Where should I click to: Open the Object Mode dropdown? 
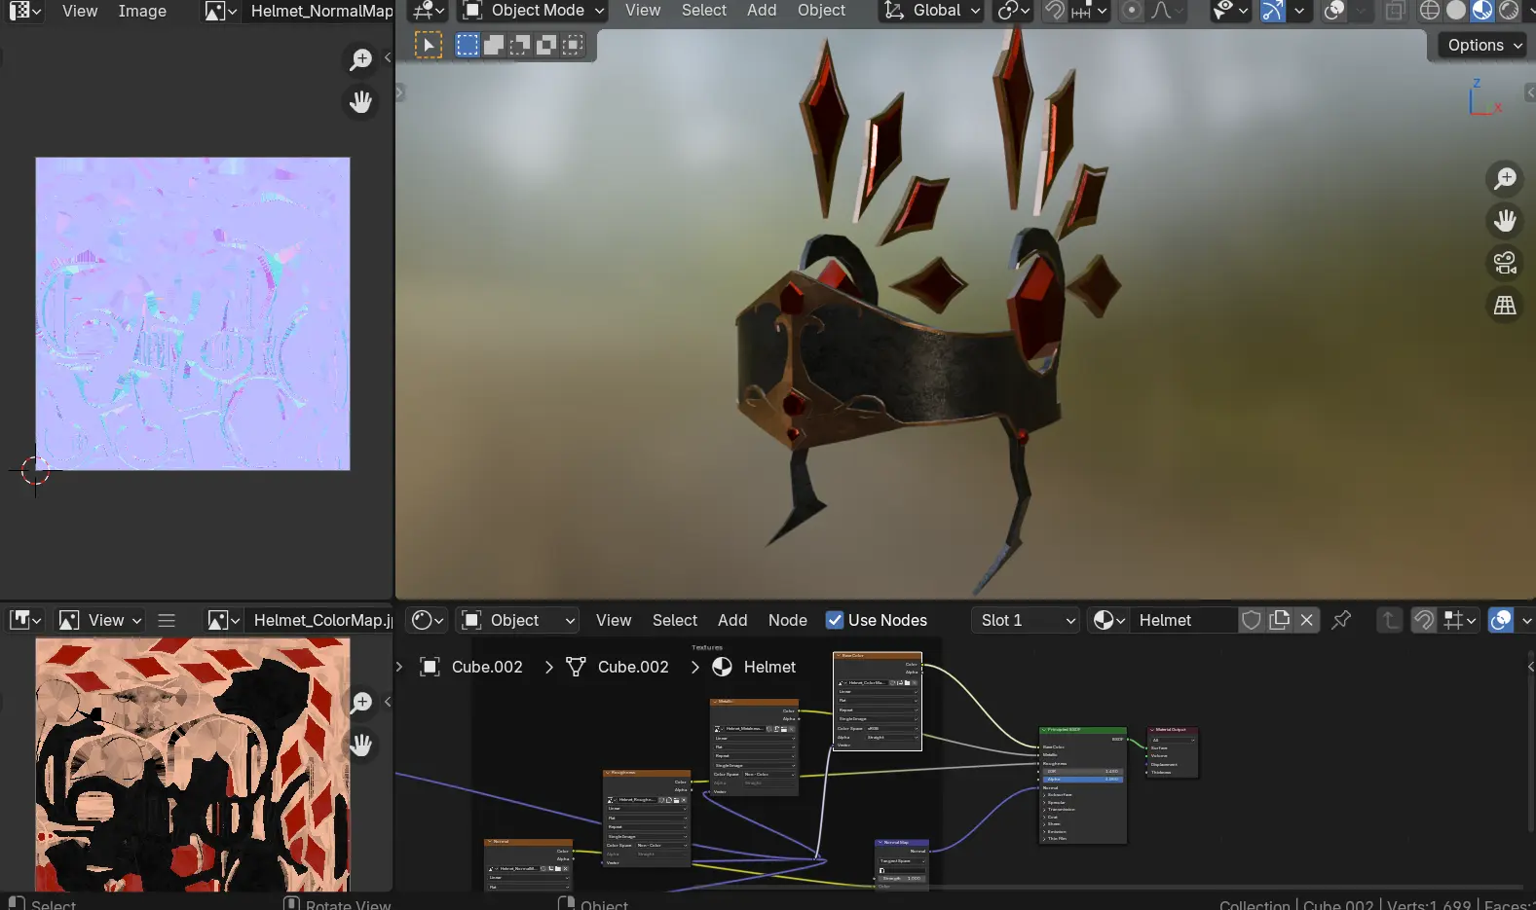tap(533, 11)
